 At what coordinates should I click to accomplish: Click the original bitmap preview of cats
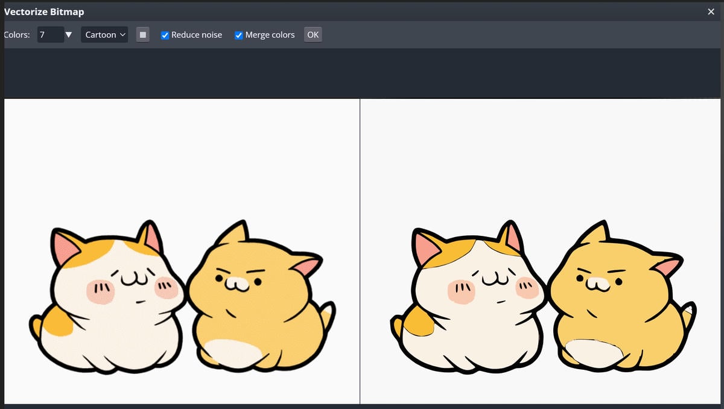182,251
